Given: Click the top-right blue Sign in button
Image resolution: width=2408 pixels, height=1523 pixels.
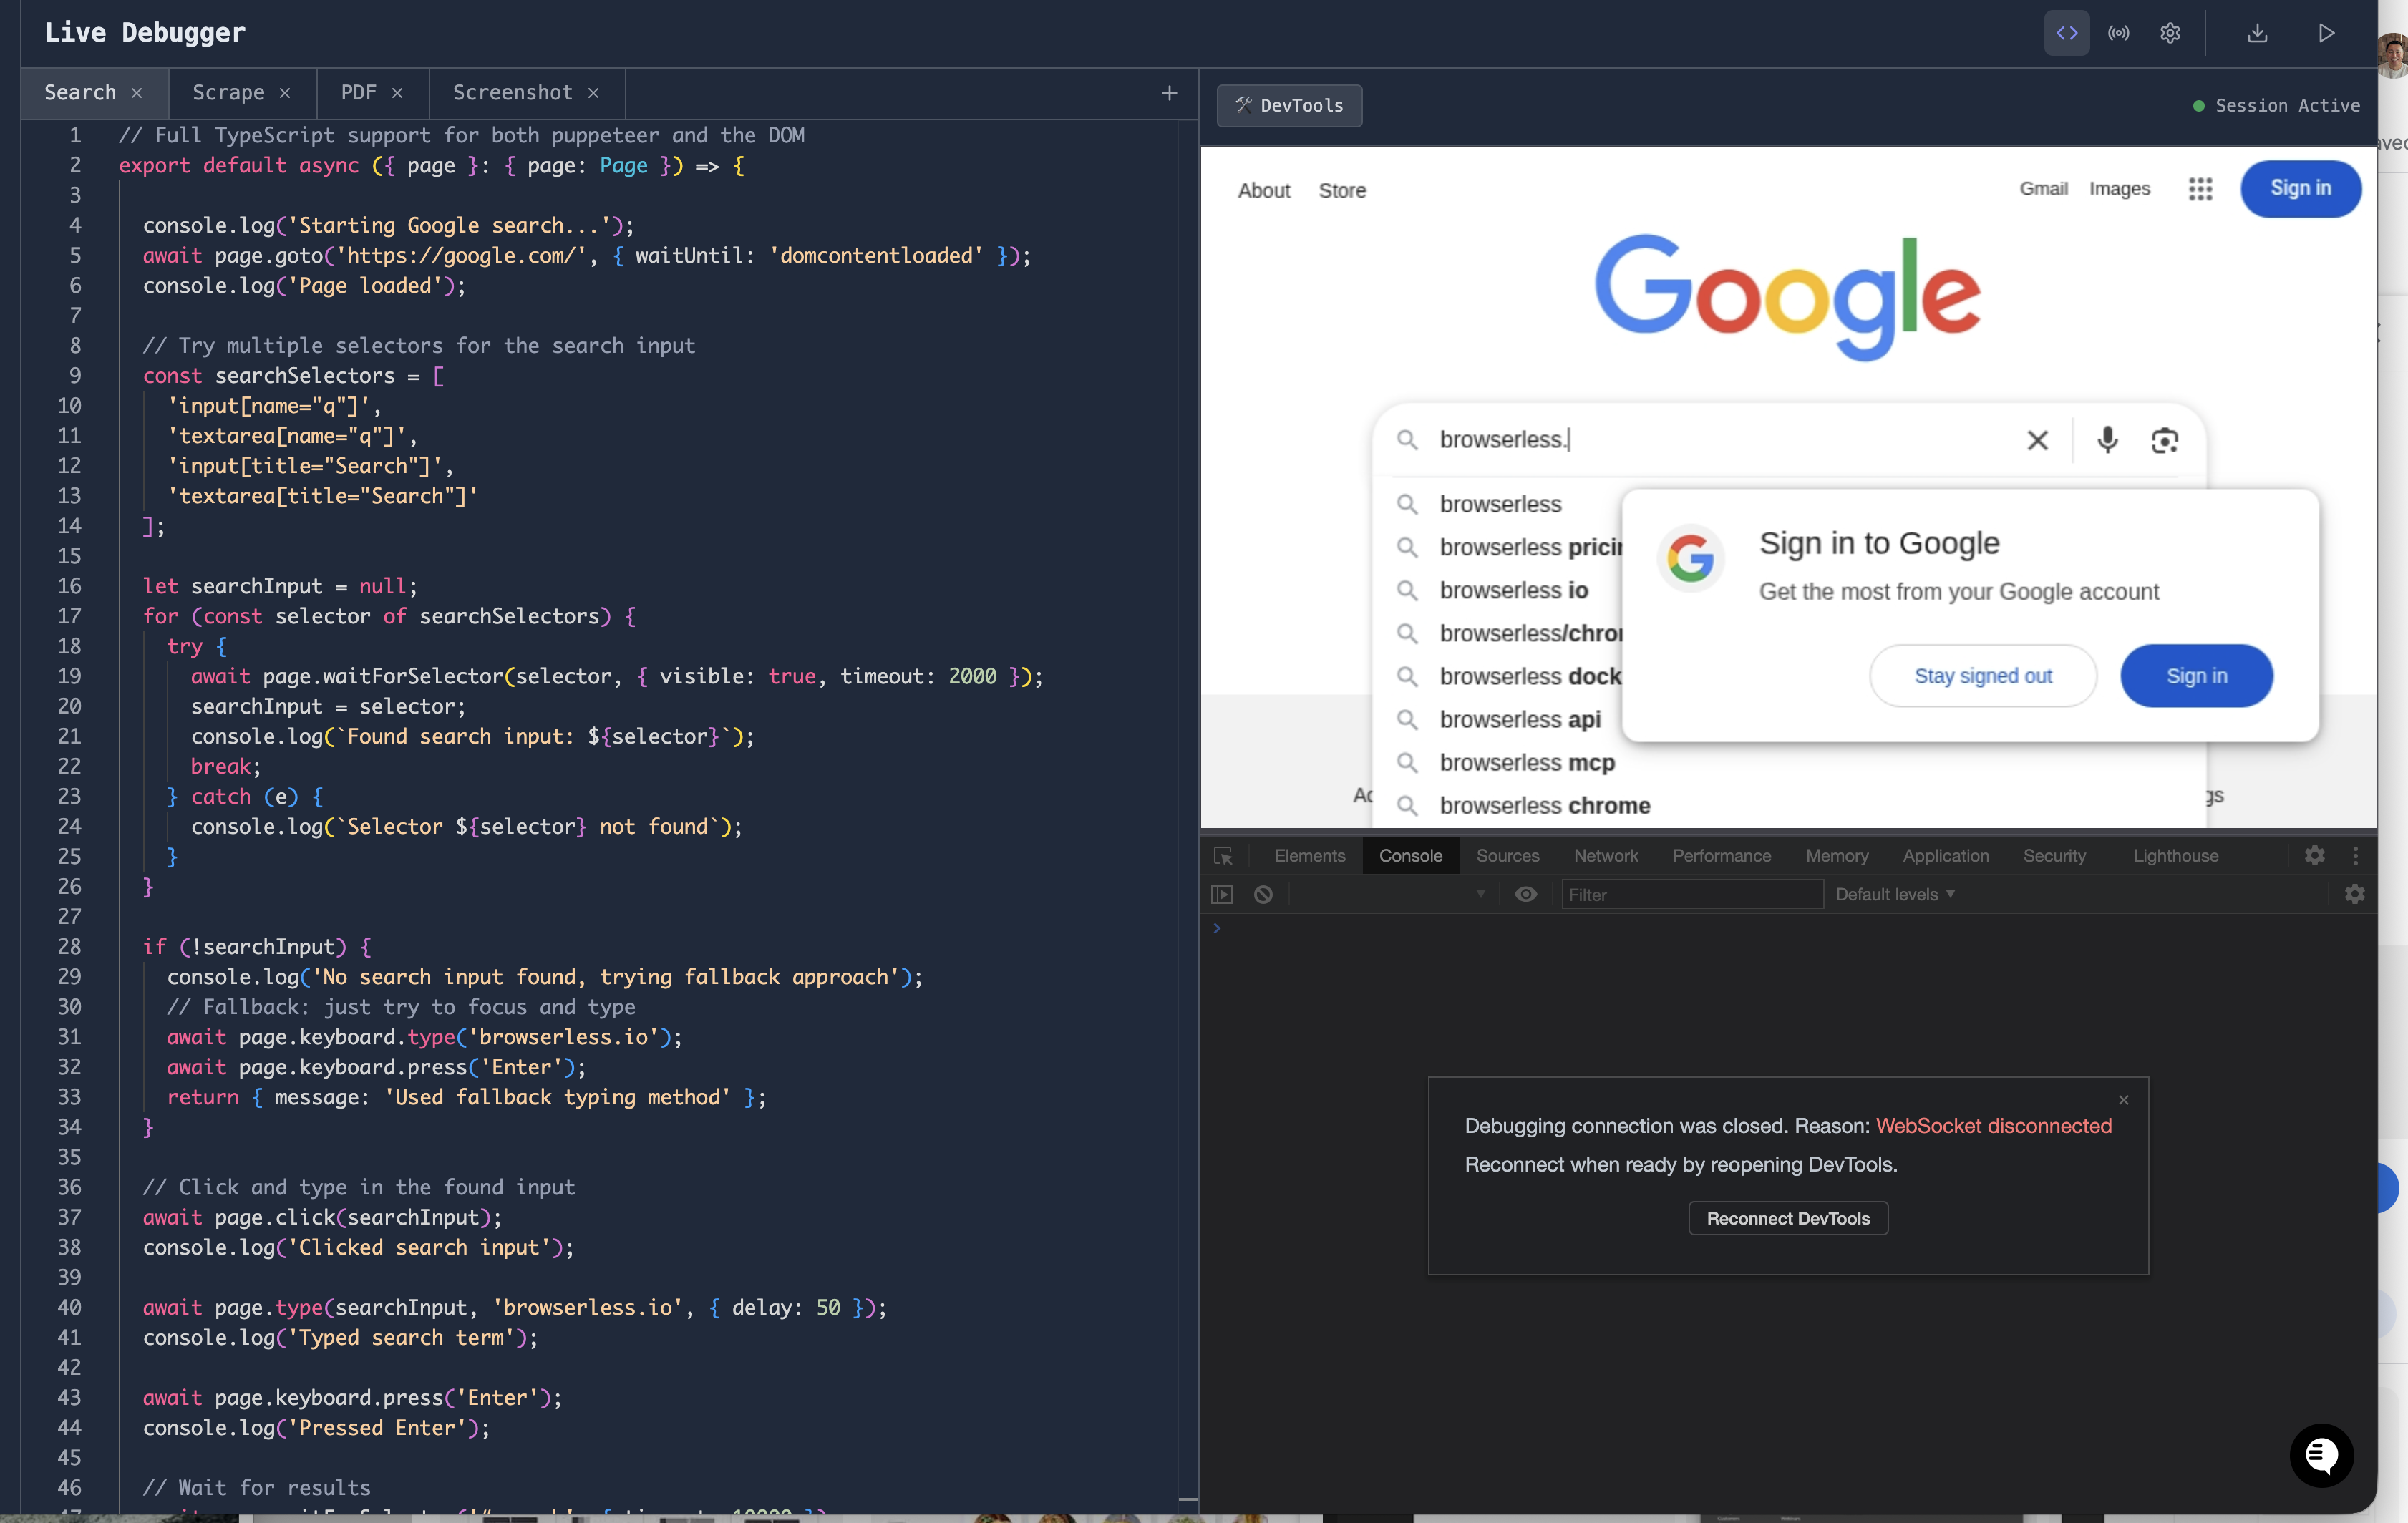Looking at the screenshot, I should tap(2300, 188).
